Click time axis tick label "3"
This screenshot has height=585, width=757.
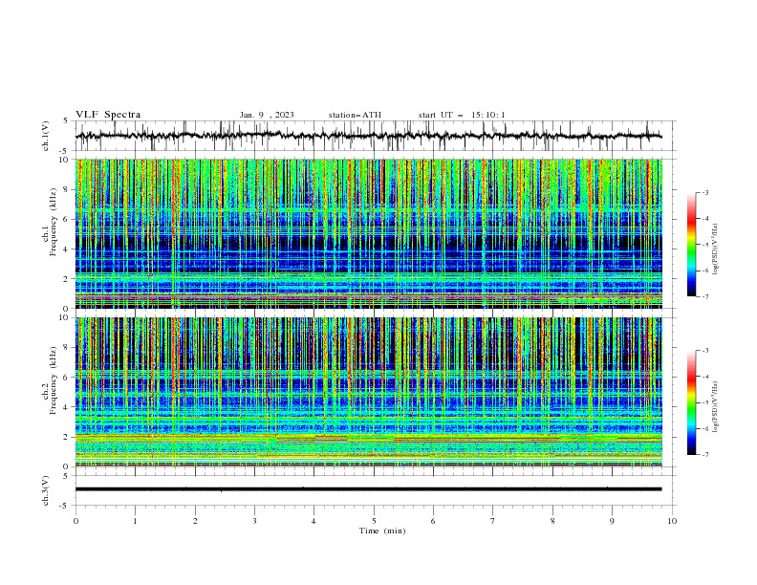click(x=254, y=521)
